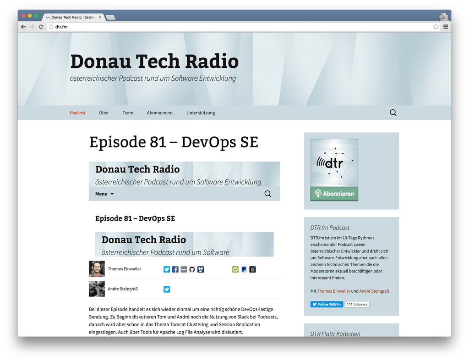Click the Amazon icon in Thomas's row
469x362 pixels.
point(252,269)
